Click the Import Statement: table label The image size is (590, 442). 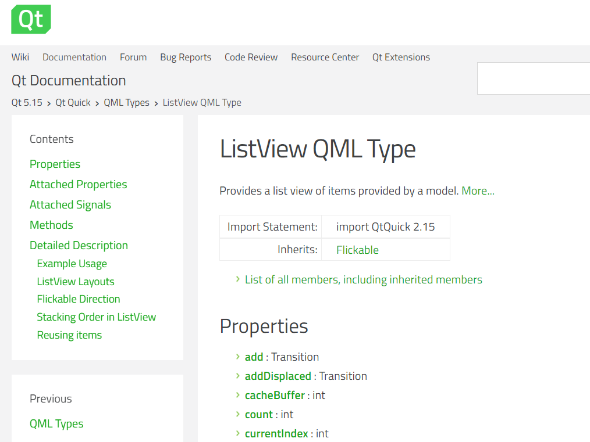click(x=272, y=227)
